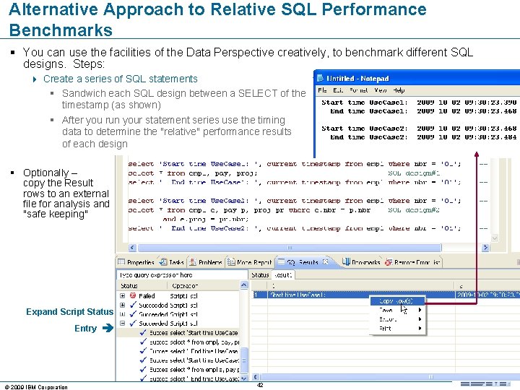Switch to the Bookmarks tab

(x=361, y=262)
